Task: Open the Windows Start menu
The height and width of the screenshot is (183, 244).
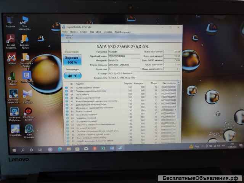Action: point(14,150)
